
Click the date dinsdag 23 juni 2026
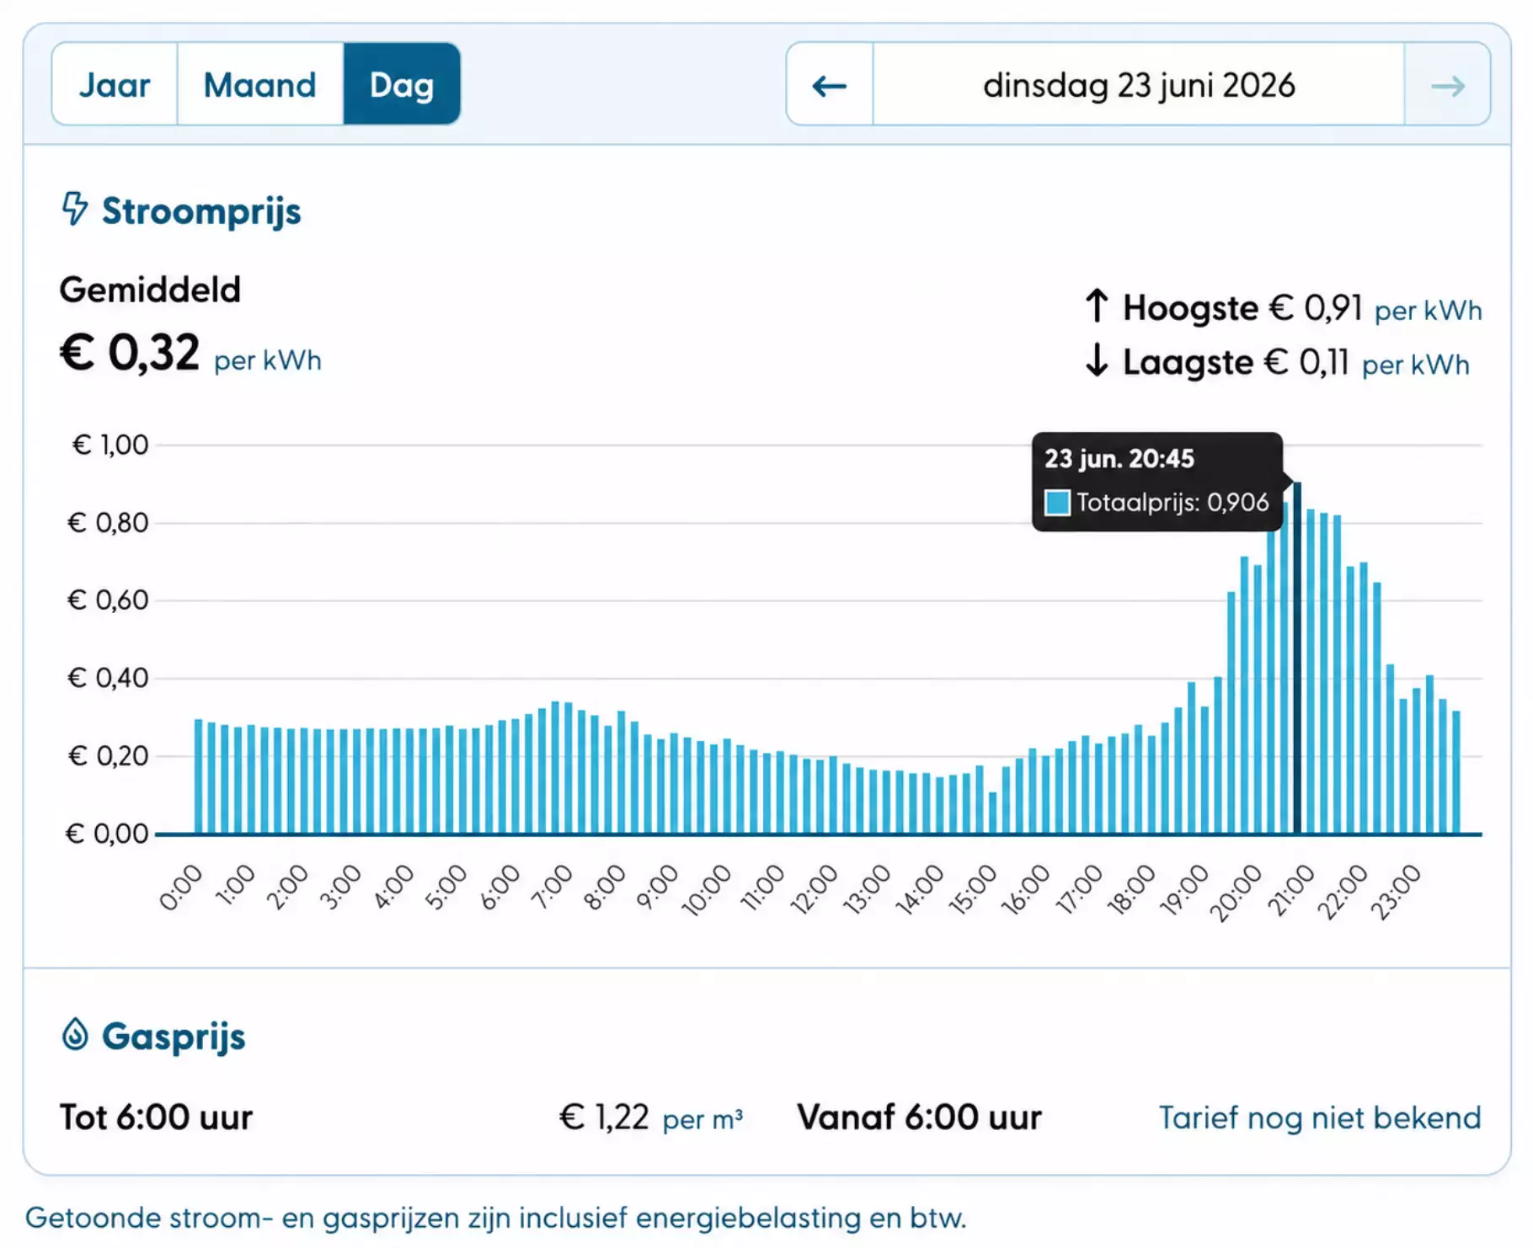point(1139,85)
